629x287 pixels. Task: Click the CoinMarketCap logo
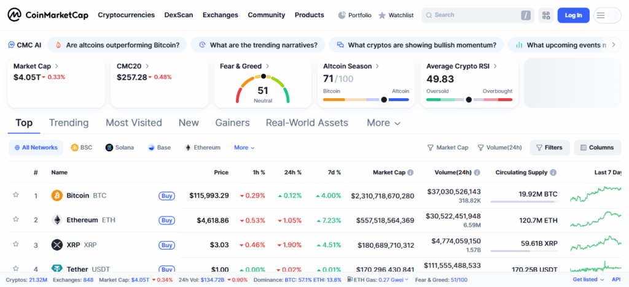48,15
